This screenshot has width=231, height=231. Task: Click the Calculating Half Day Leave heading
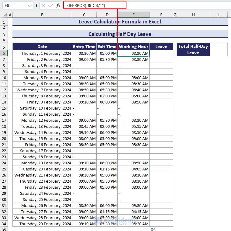point(120,34)
